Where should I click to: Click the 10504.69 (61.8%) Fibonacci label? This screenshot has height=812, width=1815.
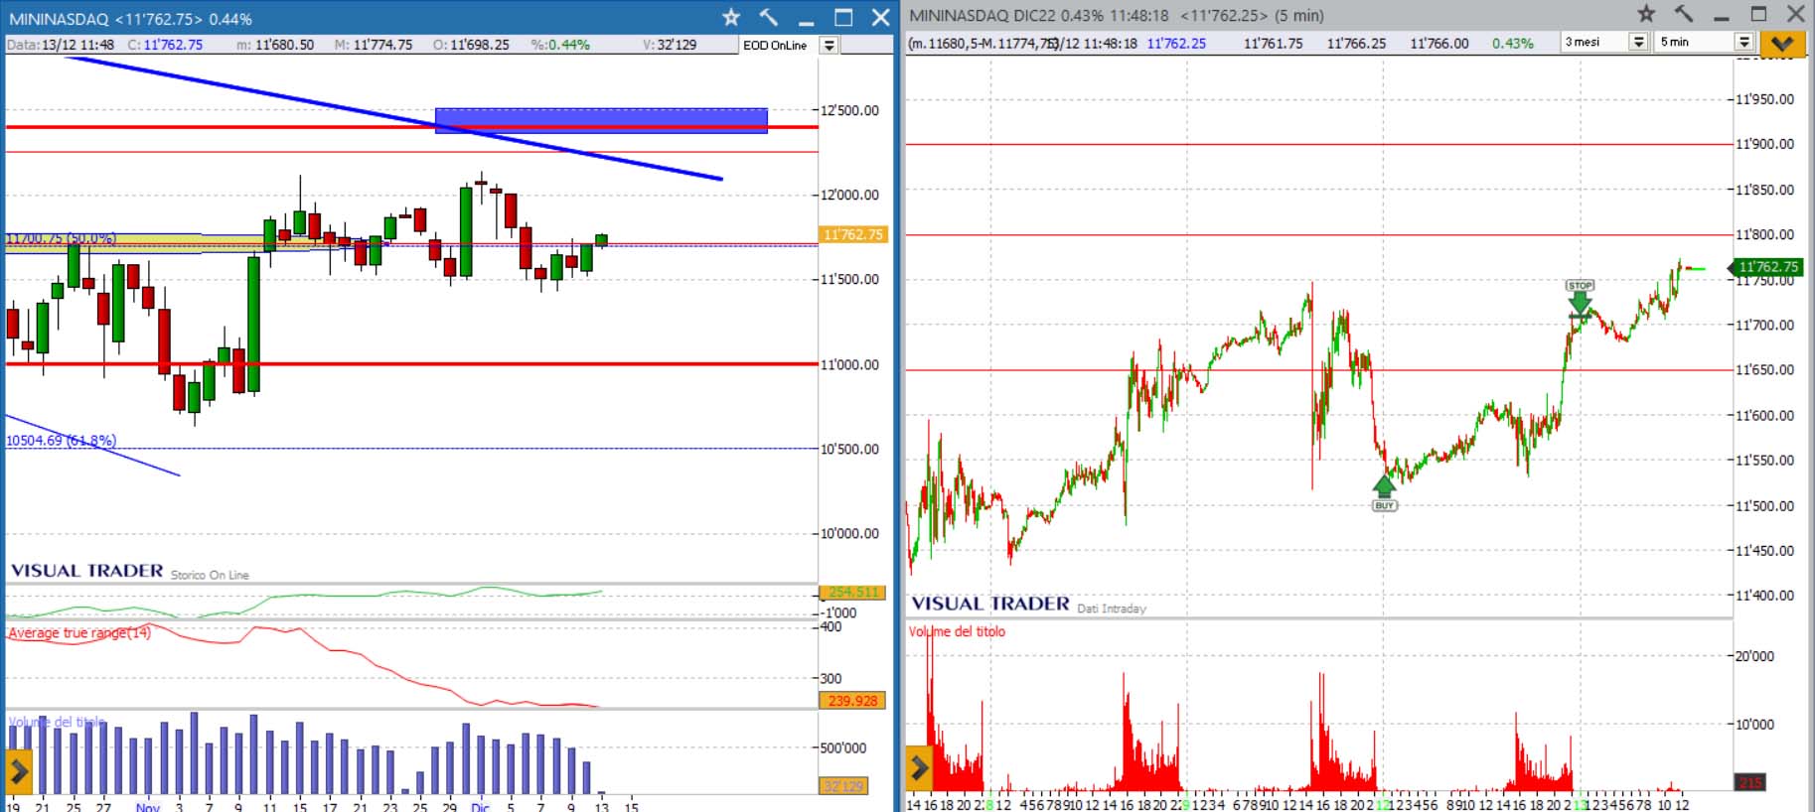click(x=61, y=440)
